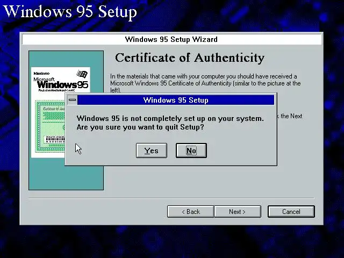344x258 pixels.
Task: Click the Windows 95 Setup dialog title bar
Action: tap(176, 100)
